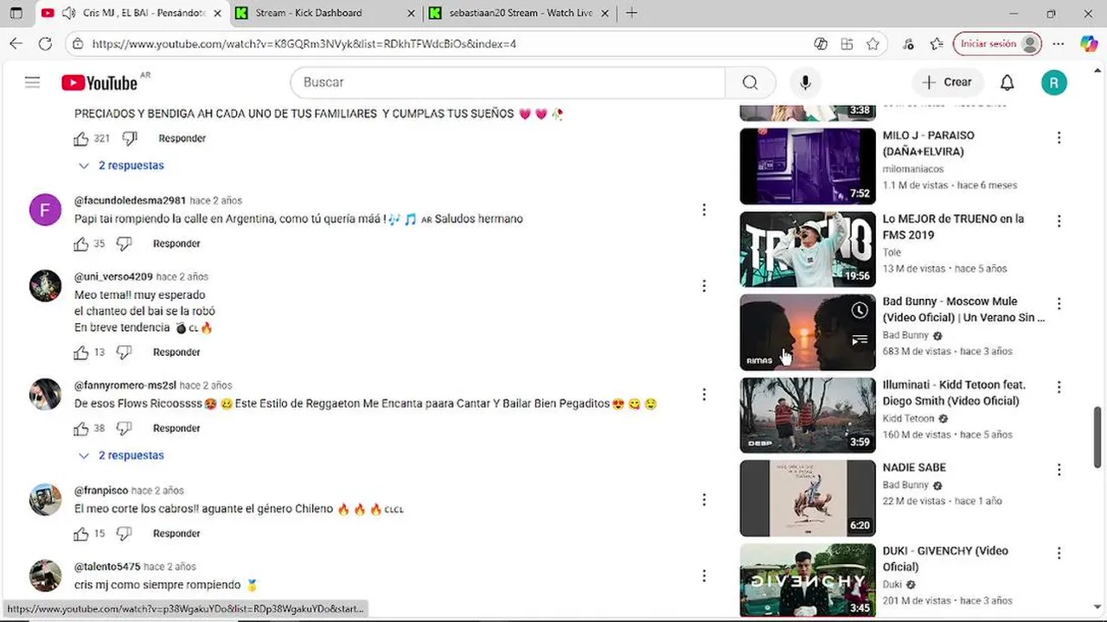Viewport: 1107px width, 622px height.
Task: Go back with browser back arrow
Action: (16, 44)
